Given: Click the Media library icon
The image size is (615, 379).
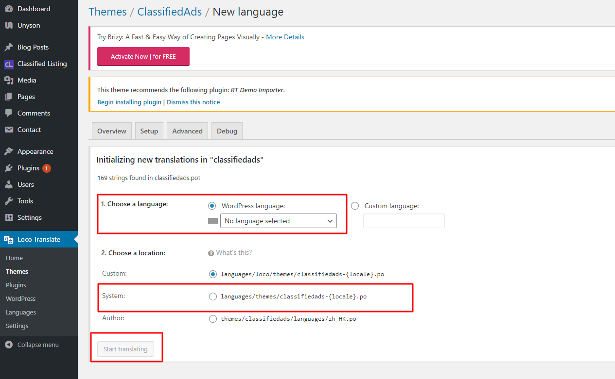Looking at the screenshot, I should pyautogui.click(x=9, y=80).
